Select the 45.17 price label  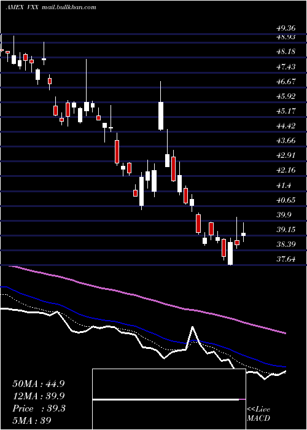[286, 111]
